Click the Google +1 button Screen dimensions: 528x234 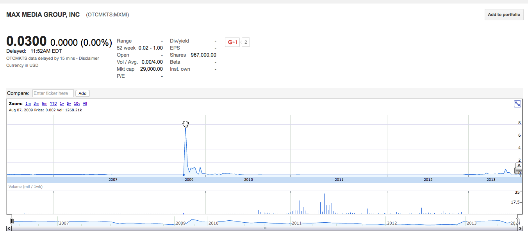[232, 42]
